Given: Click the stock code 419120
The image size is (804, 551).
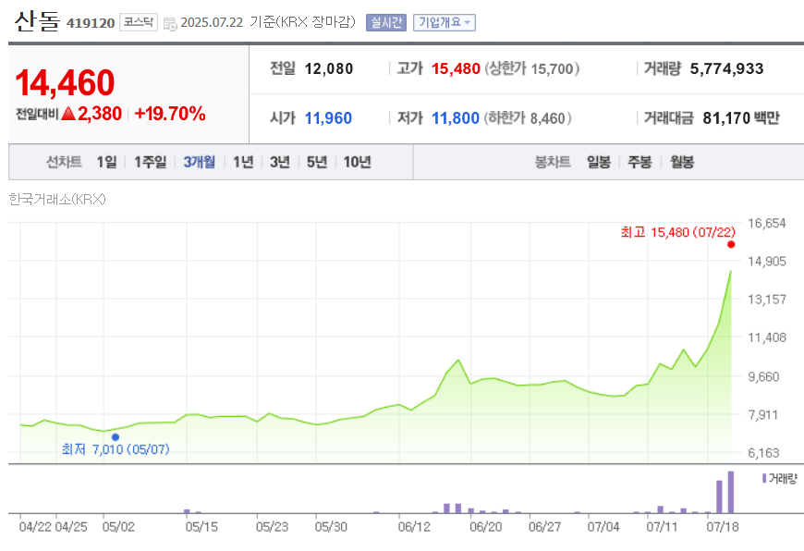Looking at the screenshot, I should 91,23.
